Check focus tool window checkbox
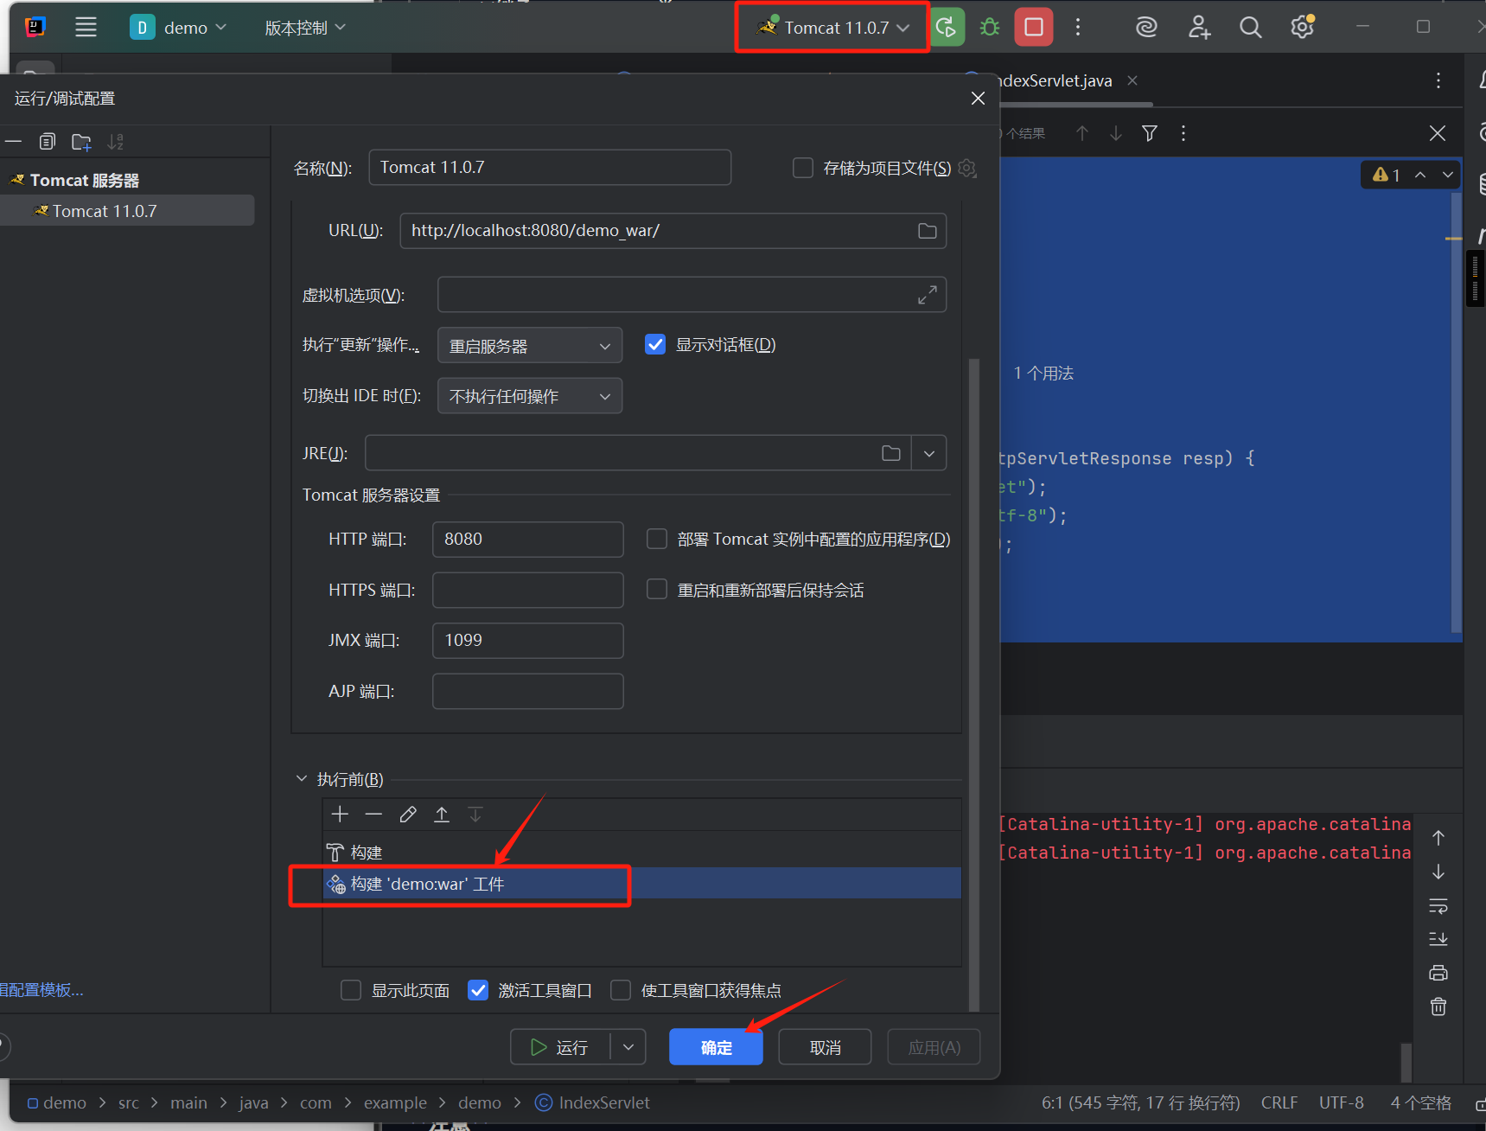 click(621, 990)
